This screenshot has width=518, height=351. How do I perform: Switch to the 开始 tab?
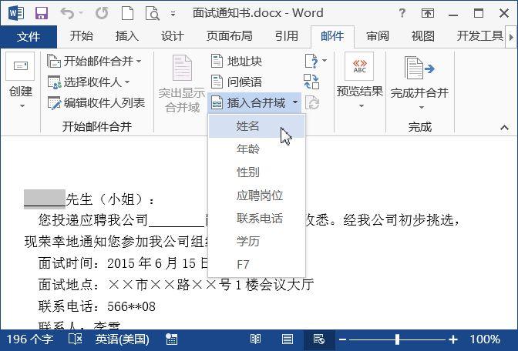[x=81, y=36]
